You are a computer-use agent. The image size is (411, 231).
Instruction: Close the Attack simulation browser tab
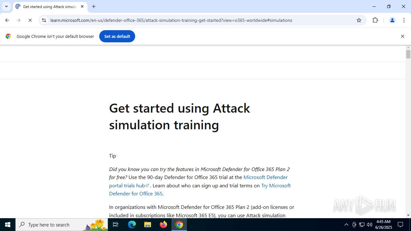coord(82,6)
